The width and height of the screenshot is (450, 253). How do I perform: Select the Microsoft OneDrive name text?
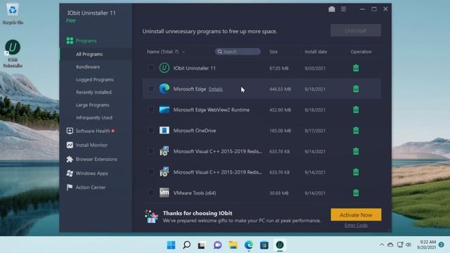195,131
